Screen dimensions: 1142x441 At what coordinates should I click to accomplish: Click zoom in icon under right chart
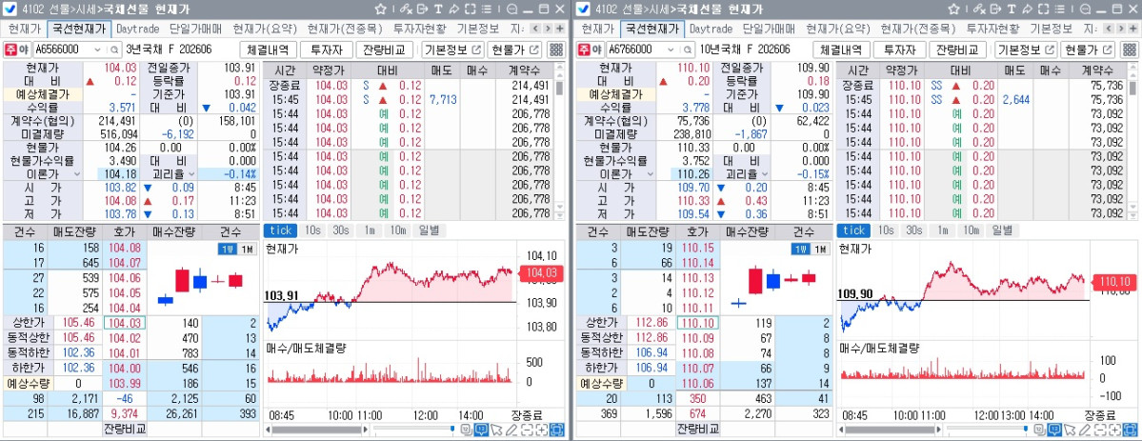click(1115, 430)
